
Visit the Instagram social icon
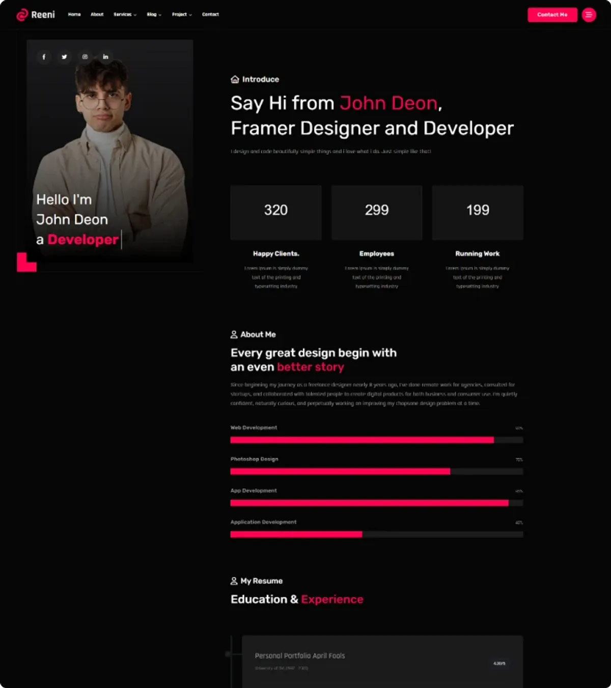[85, 57]
